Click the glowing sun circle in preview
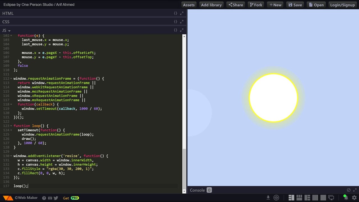 coord(273,98)
